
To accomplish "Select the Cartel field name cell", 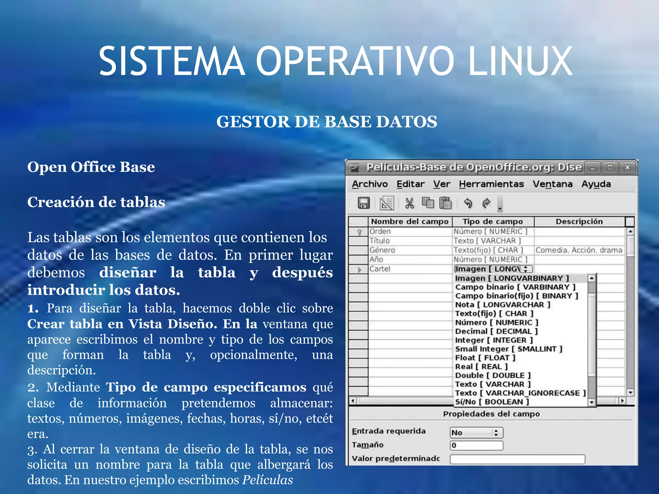I will pos(410,269).
